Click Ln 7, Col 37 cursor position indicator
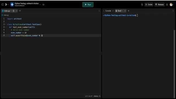Image resolution: width=176 pixels, height=99 pixels. (89, 96)
